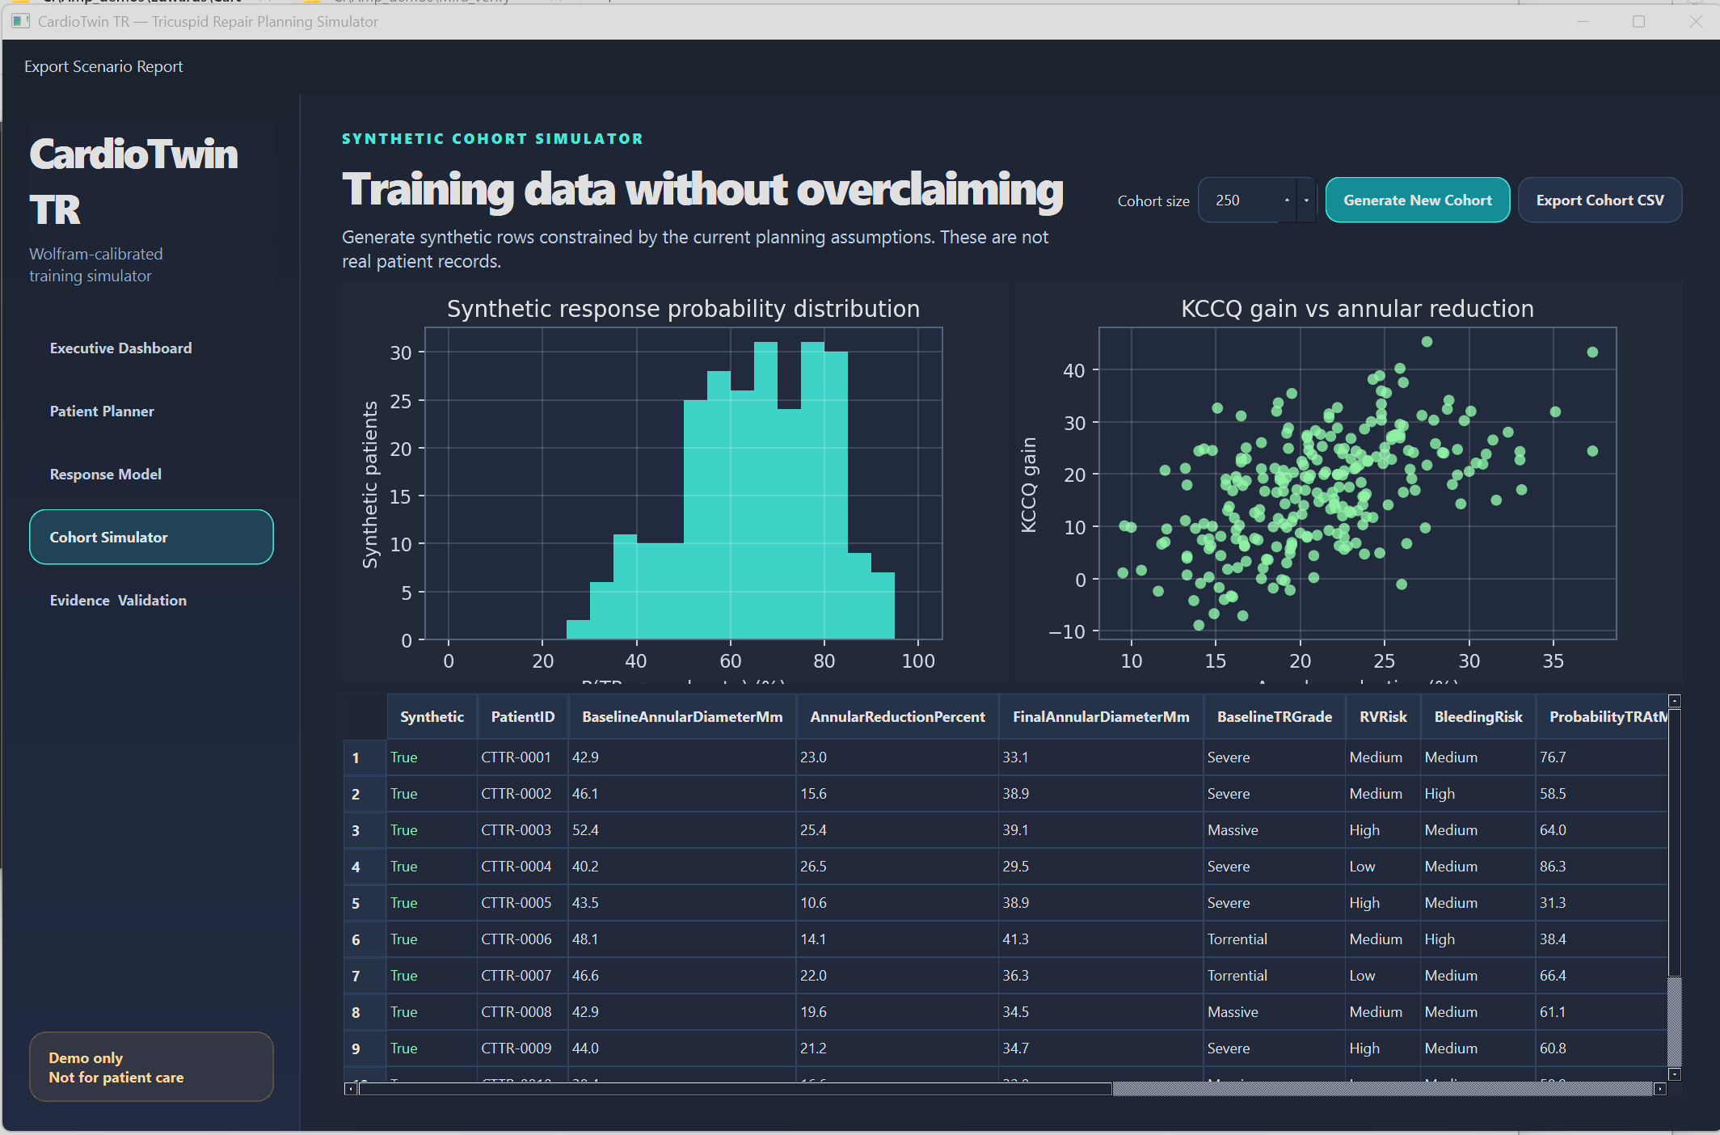Sort by the Synthetic column header
Viewport: 1720px width, 1135px height.
click(x=432, y=716)
